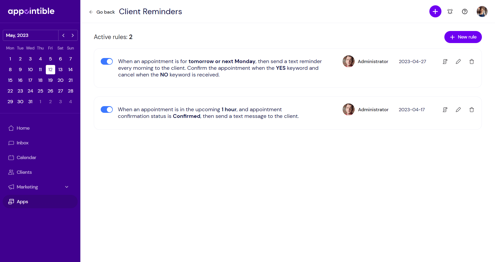The width and height of the screenshot is (495, 262).
Task: Go to the next month in the mini calendar
Action: [73, 35]
